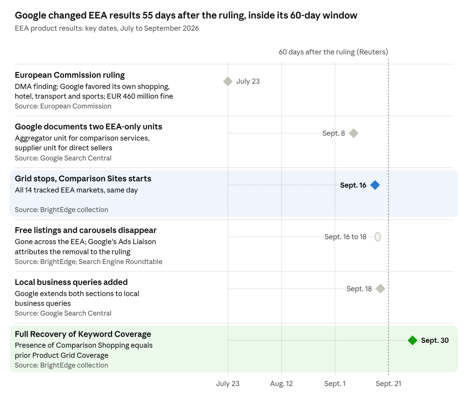Click the gray diamond marker for Sept. 18
Viewport: 468px width, 408px height.
381,289
